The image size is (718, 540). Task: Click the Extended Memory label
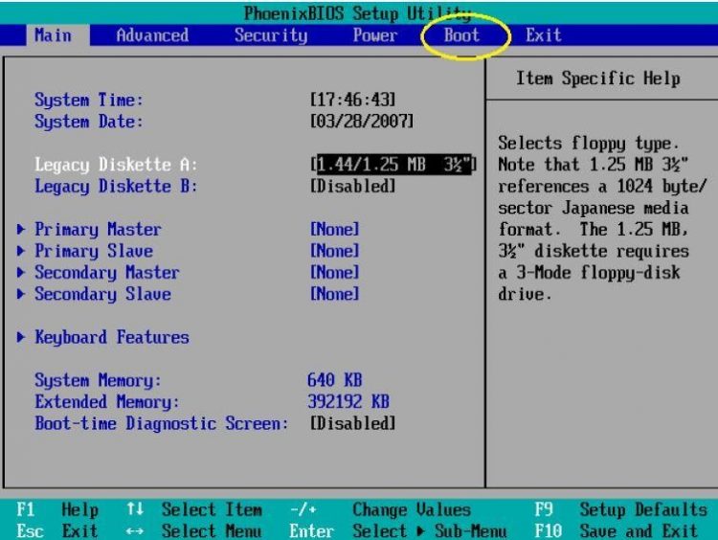tap(107, 402)
